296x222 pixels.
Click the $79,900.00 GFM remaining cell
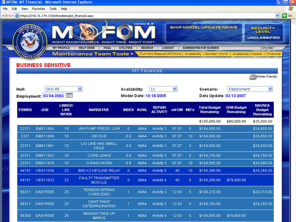coord(236,180)
